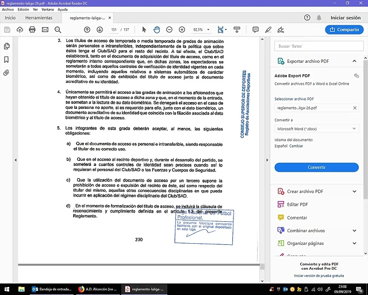The height and width of the screenshot is (295, 368).
Task: Open the Ver menu
Action: click(35, 9)
